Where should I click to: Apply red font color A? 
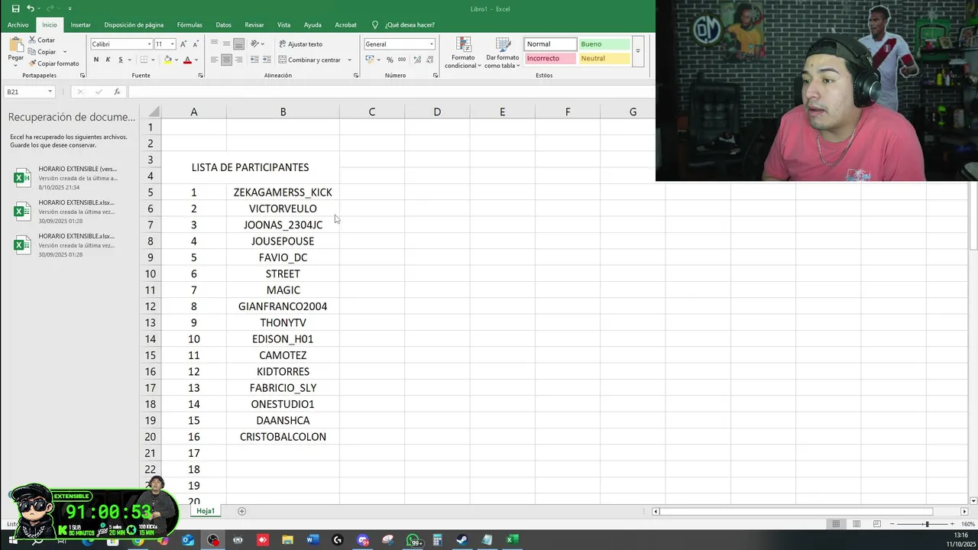pos(187,60)
